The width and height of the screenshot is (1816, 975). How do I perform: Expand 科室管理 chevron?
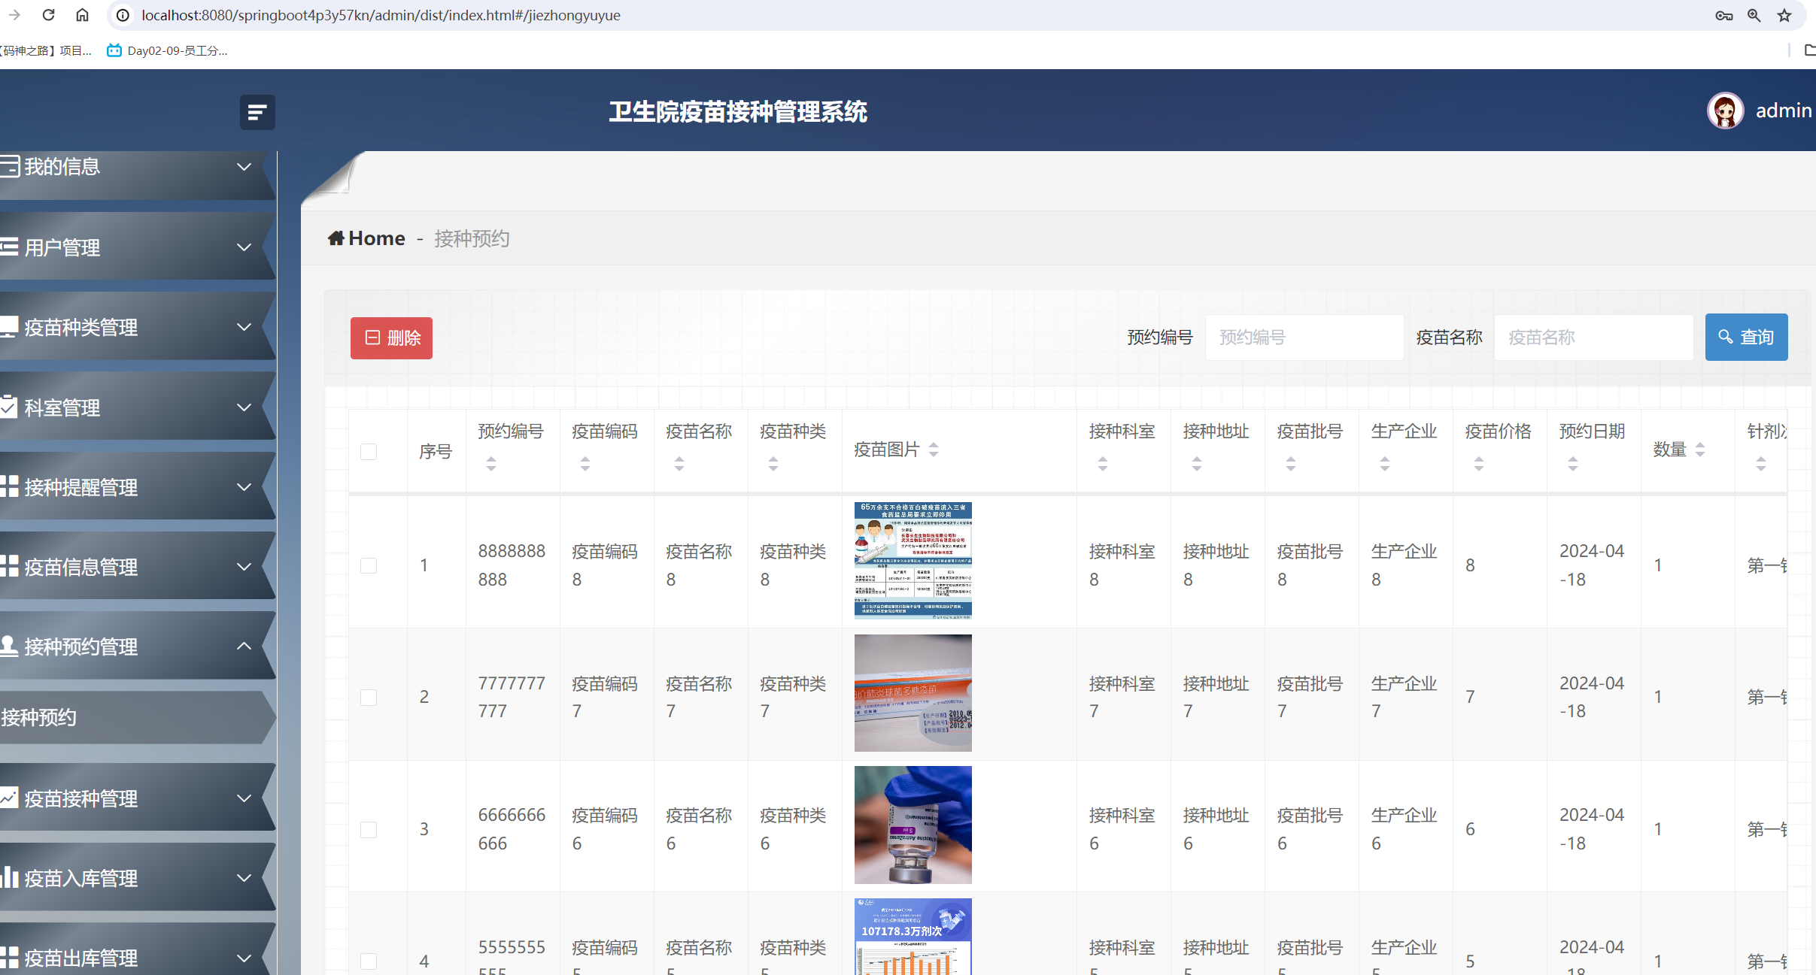tap(244, 407)
